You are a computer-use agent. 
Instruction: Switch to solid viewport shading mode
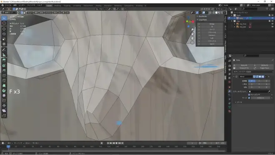click(x=216, y=13)
